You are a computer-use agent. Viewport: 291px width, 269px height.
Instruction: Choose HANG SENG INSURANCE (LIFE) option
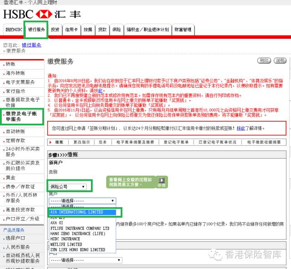(x=82, y=234)
